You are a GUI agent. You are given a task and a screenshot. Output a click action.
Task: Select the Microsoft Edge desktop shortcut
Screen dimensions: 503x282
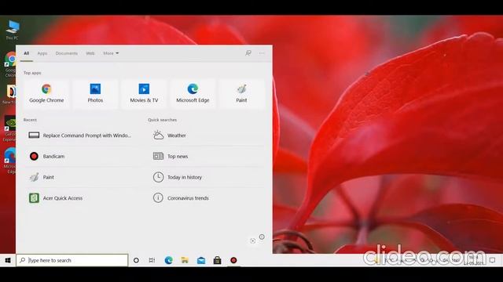tap(9, 161)
